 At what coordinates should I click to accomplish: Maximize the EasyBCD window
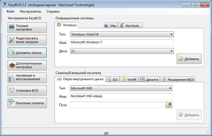(x=195, y=5)
